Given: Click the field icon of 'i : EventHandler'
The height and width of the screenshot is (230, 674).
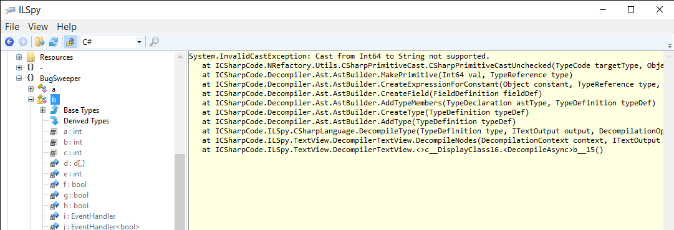Looking at the screenshot, I should click(x=54, y=216).
